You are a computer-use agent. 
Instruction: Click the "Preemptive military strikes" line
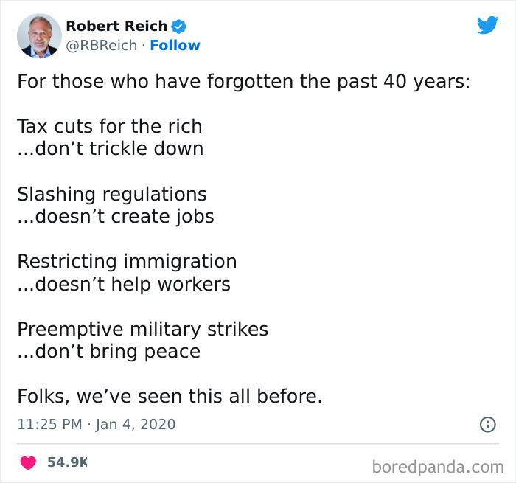click(x=142, y=329)
